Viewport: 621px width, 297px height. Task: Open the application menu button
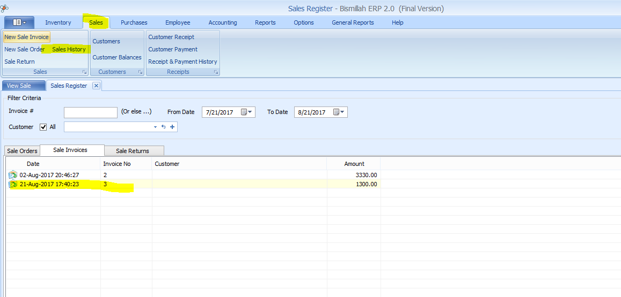(x=19, y=22)
